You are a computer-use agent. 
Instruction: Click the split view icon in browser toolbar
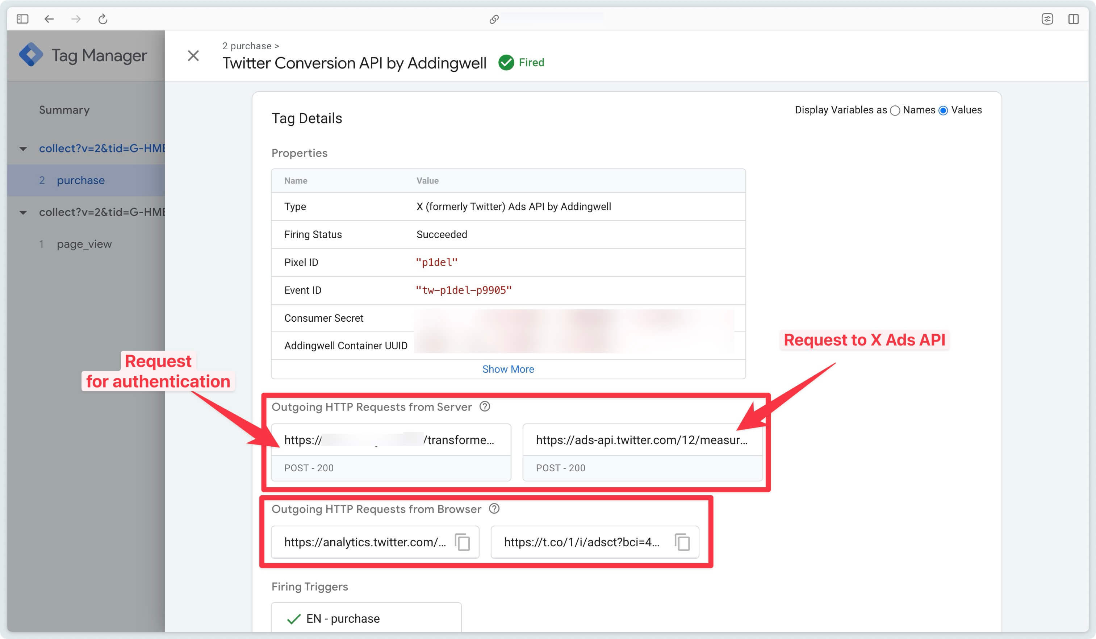[1074, 19]
